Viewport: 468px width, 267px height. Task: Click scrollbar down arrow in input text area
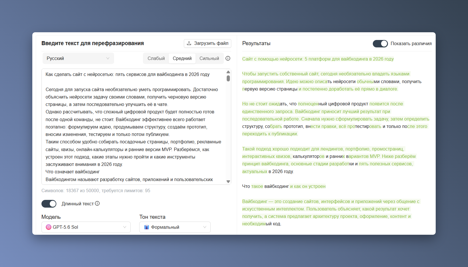pos(228,182)
